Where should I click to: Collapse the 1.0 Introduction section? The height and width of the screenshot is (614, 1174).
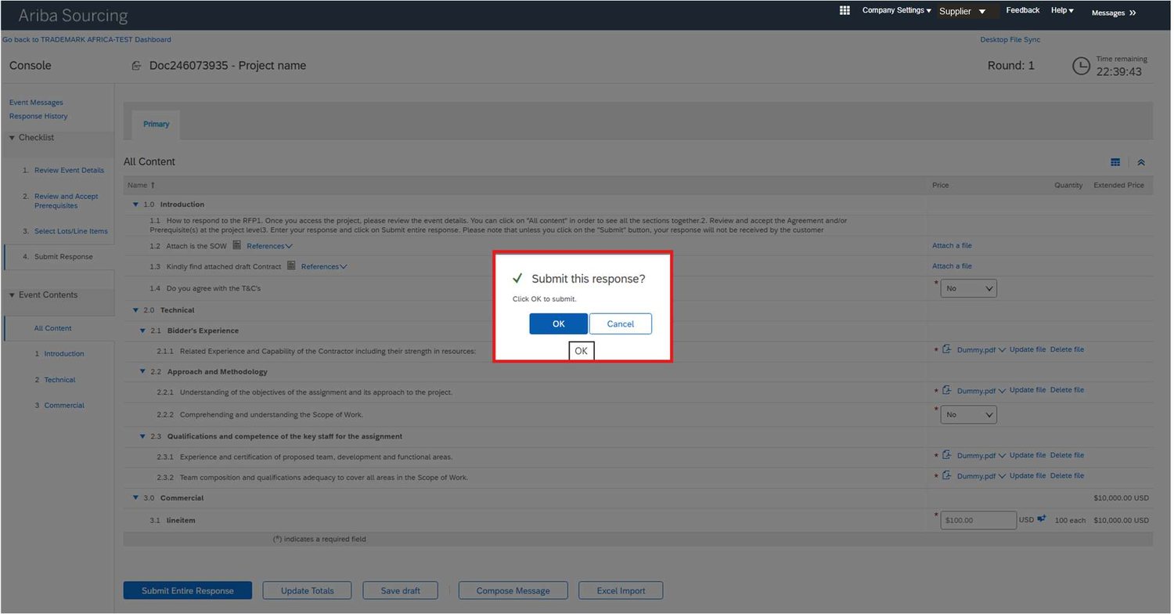(135, 204)
